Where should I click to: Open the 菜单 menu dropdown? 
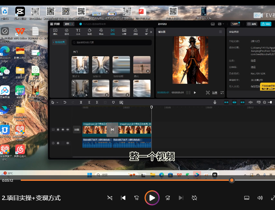(69, 24)
